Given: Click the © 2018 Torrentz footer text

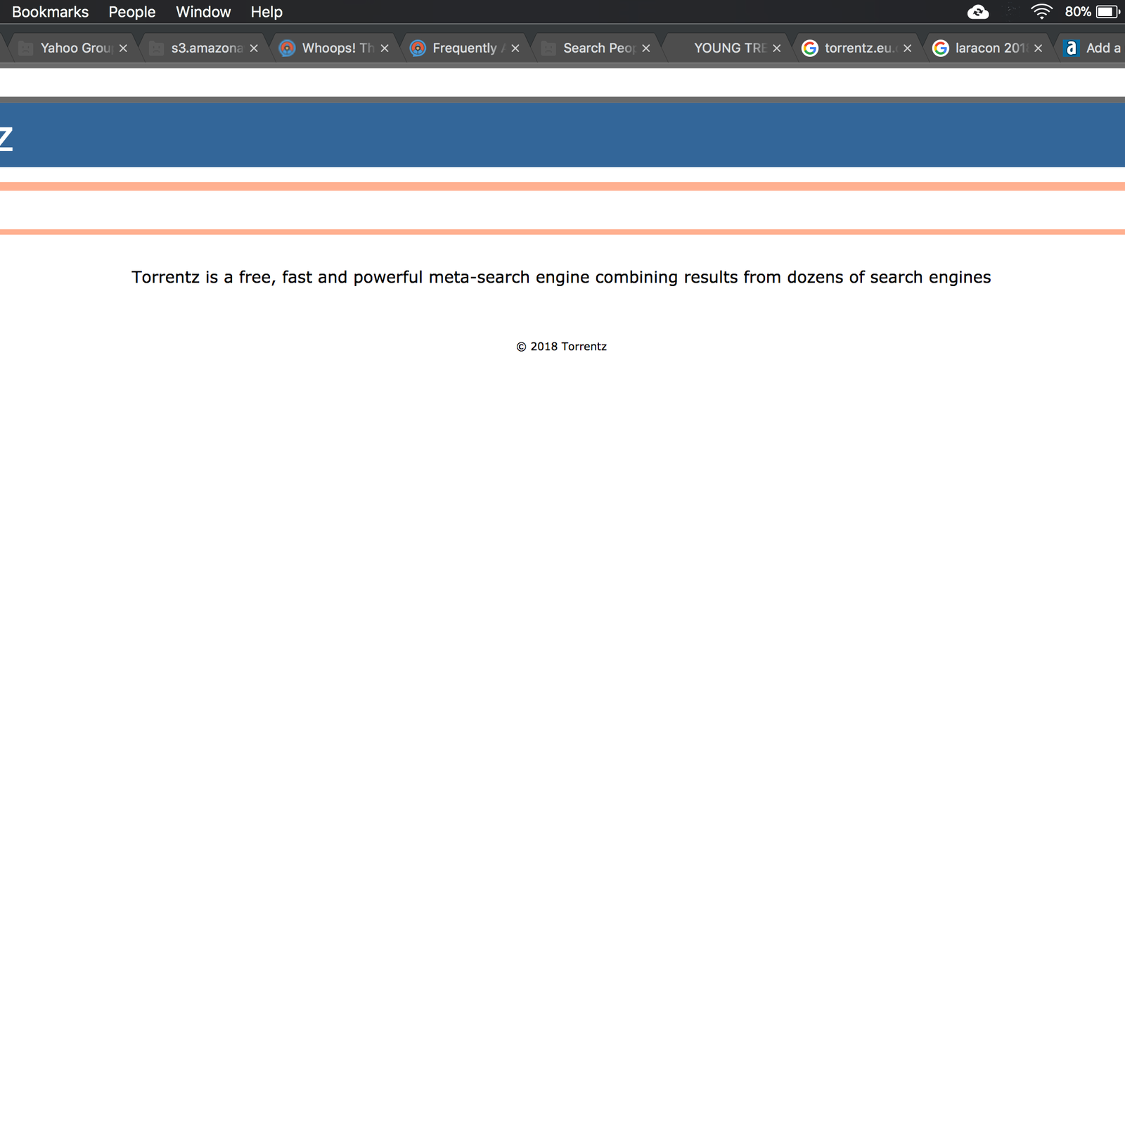Looking at the screenshot, I should tap(561, 347).
